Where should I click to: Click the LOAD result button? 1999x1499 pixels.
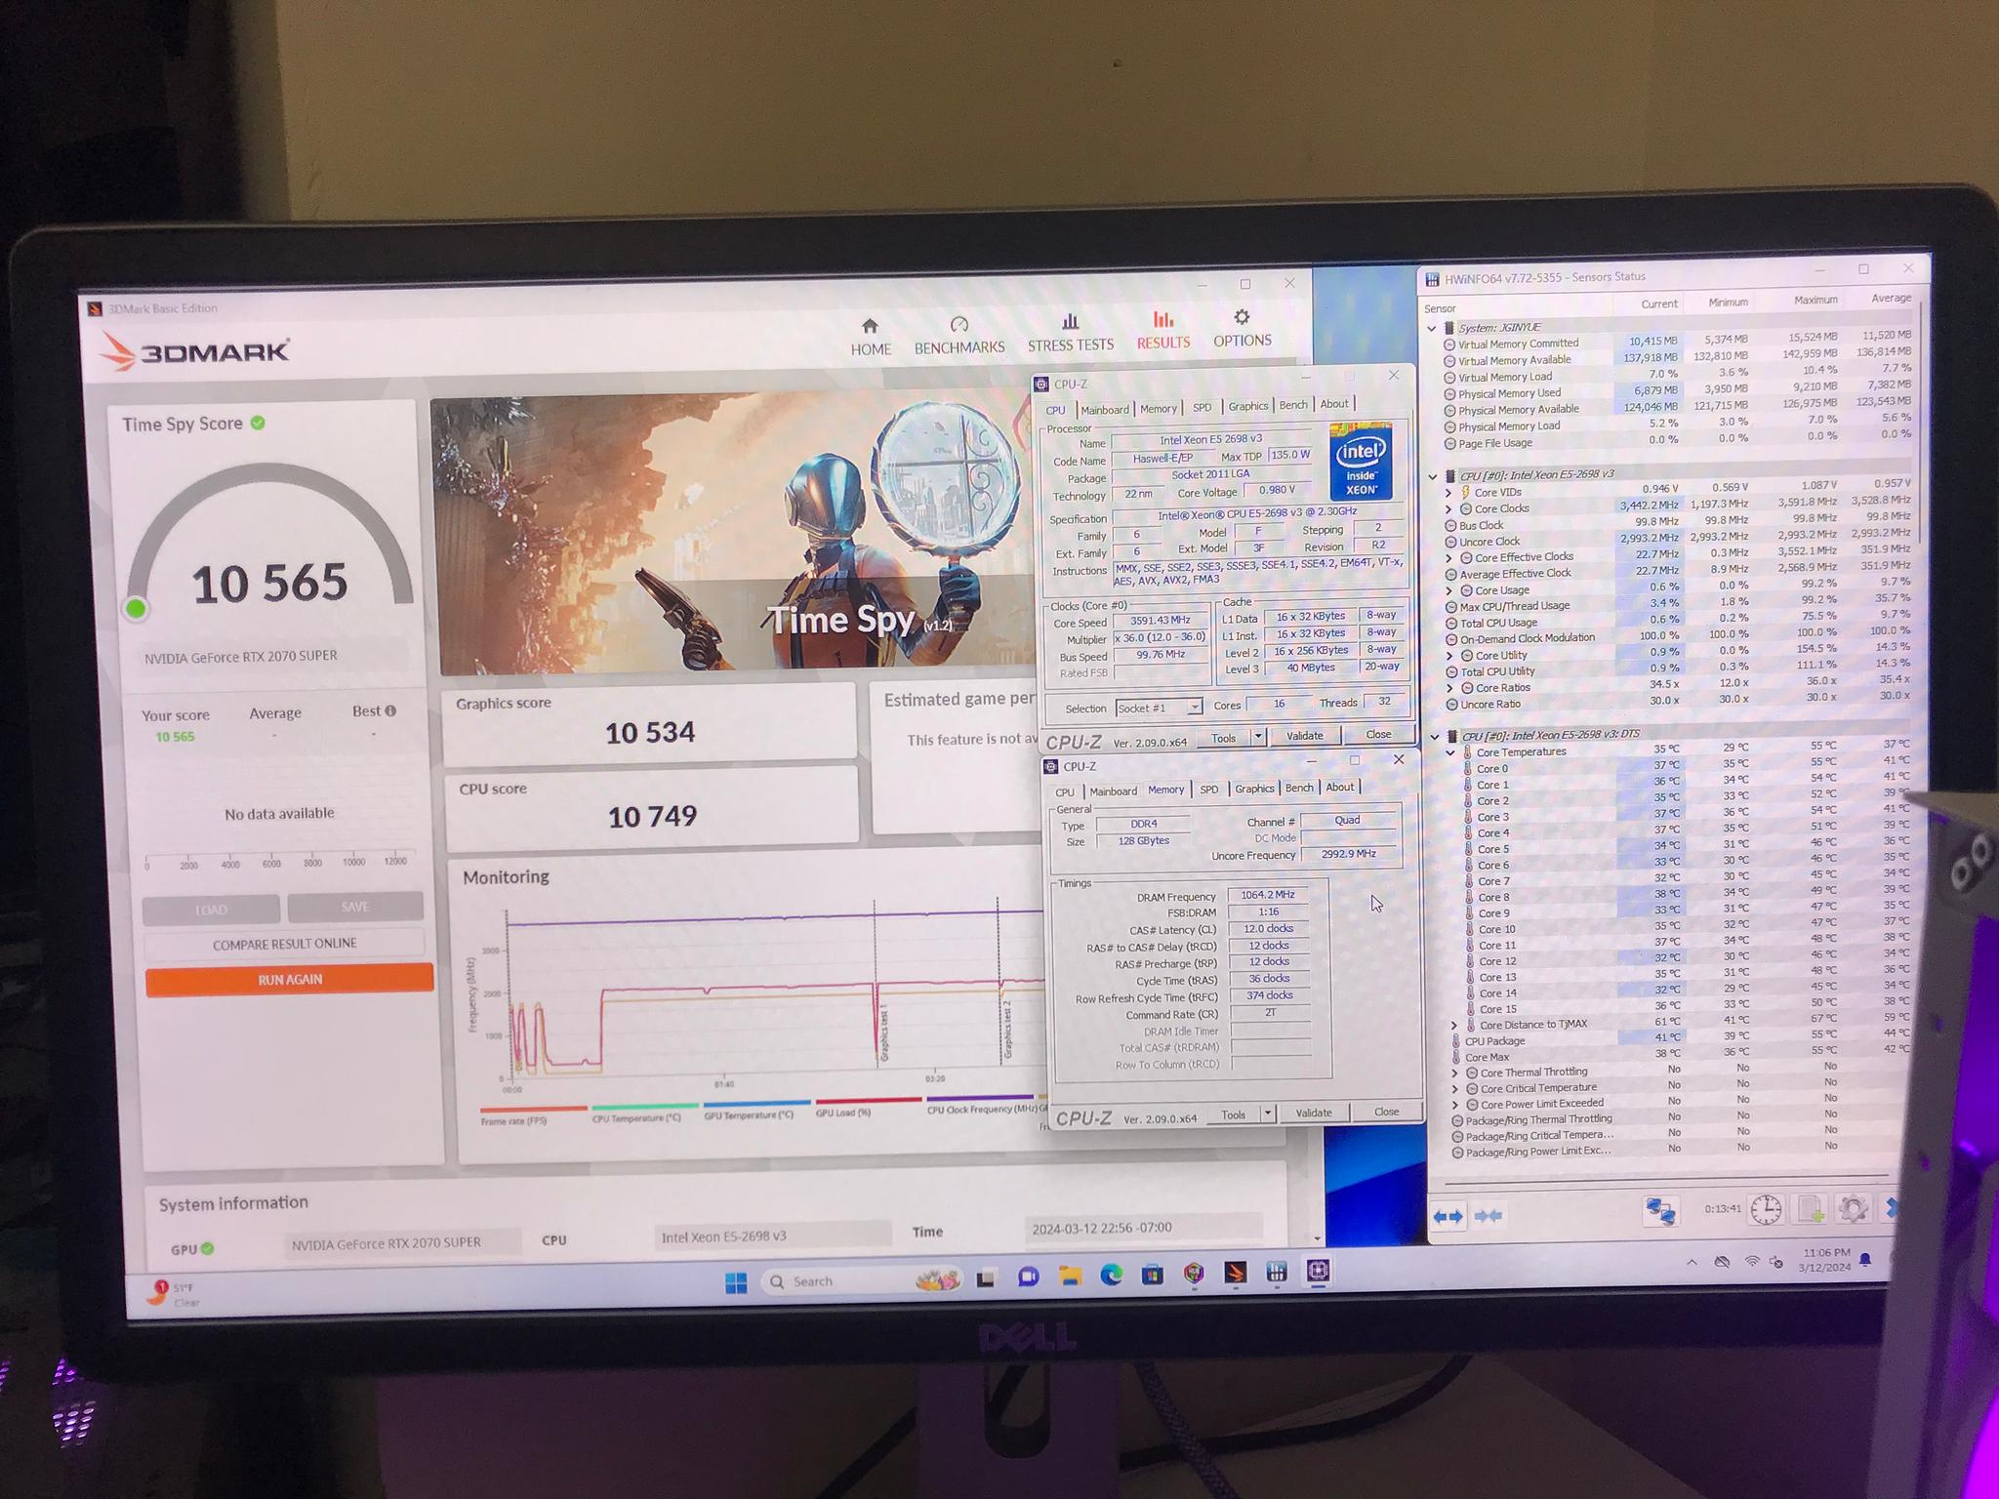click(x=211, y=910)
